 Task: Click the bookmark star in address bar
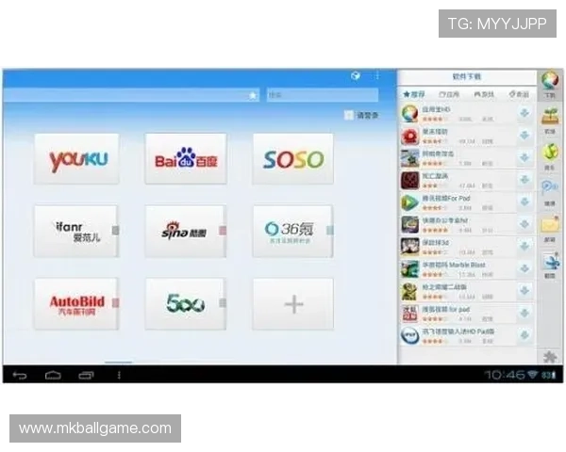coord(252,95)
